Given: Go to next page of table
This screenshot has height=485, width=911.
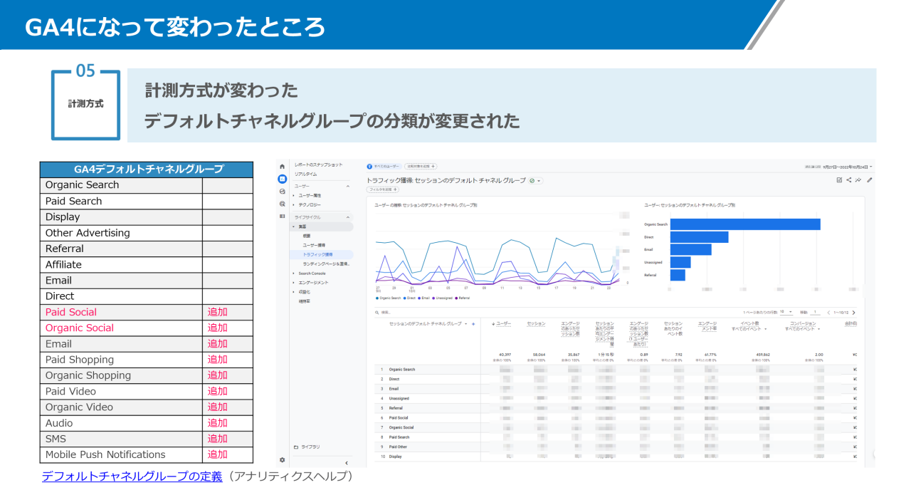Looking at the screenshot, I should tap(853, 312).
